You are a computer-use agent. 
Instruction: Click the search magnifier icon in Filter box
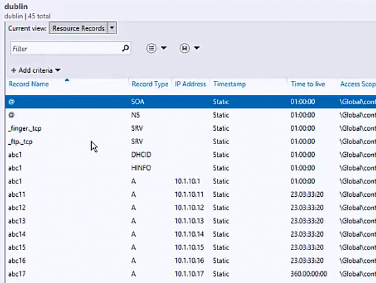tap(126, 48)
